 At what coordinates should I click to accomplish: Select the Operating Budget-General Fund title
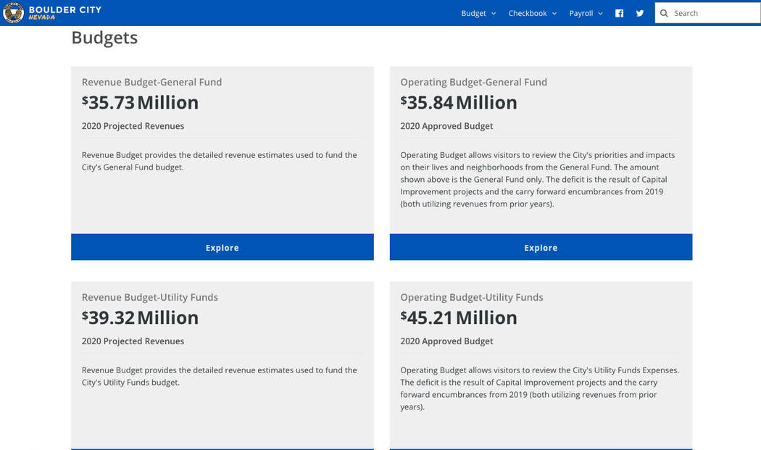(x=473, y=82)
